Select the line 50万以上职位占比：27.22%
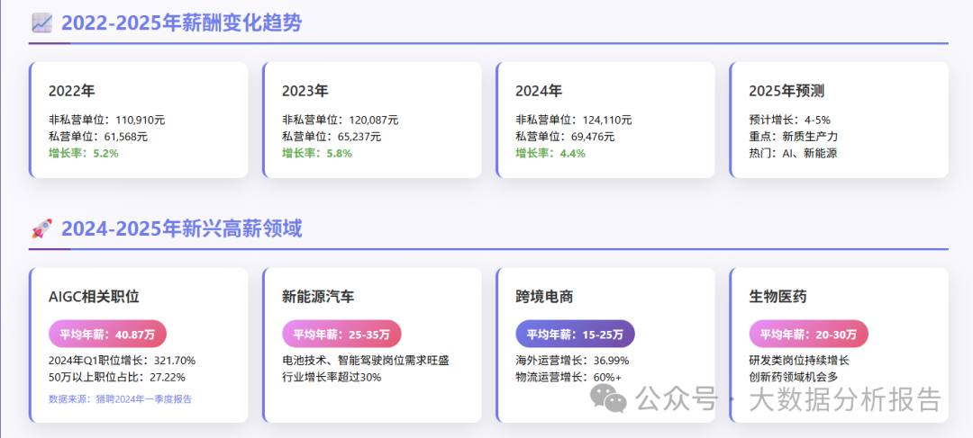 [x=116, y=377]
